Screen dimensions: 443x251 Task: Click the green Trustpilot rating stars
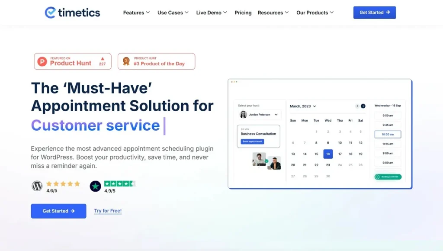(119, 184)
